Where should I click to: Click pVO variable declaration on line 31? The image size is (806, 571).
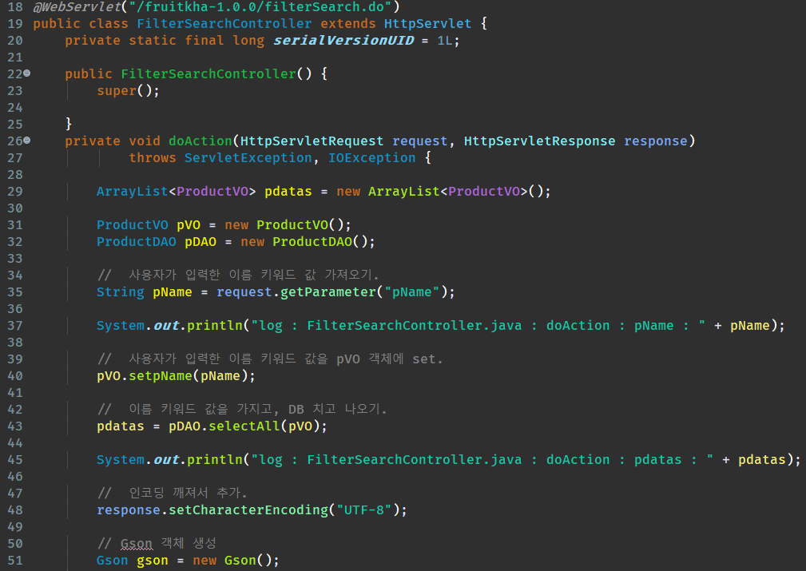click(189, 225)
